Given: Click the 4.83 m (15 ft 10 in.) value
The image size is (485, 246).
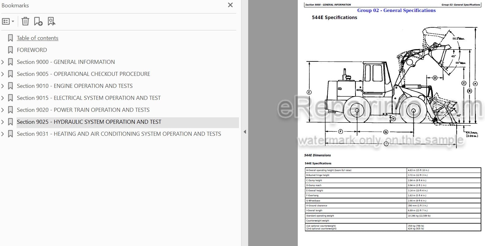Looking at the screenshot, I should click(418, 170).
